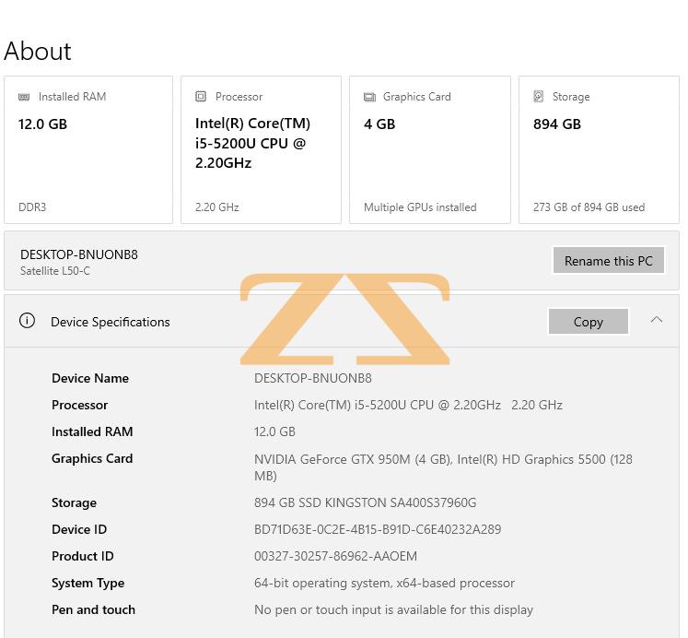Screen dimensions: 688x638
Task: Select the Product ID value 00327-30257-86962-AAOEM
Action: click(x=335, y=556)
